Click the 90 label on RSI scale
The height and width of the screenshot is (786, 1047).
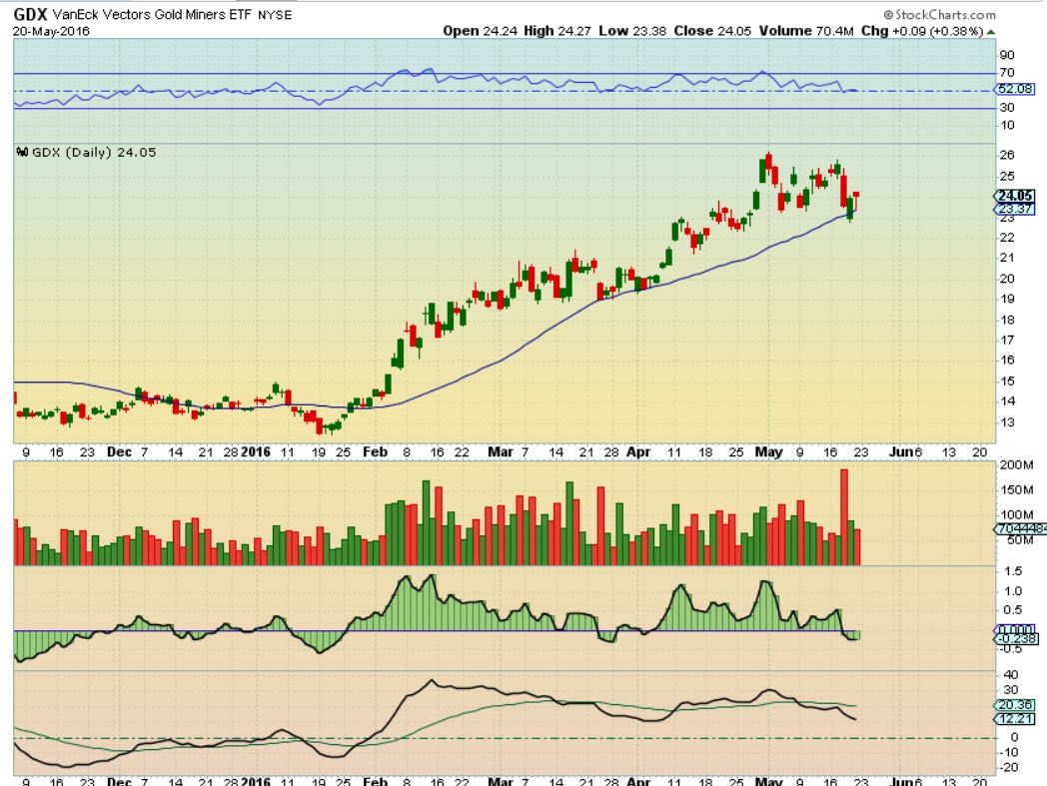1007,55
